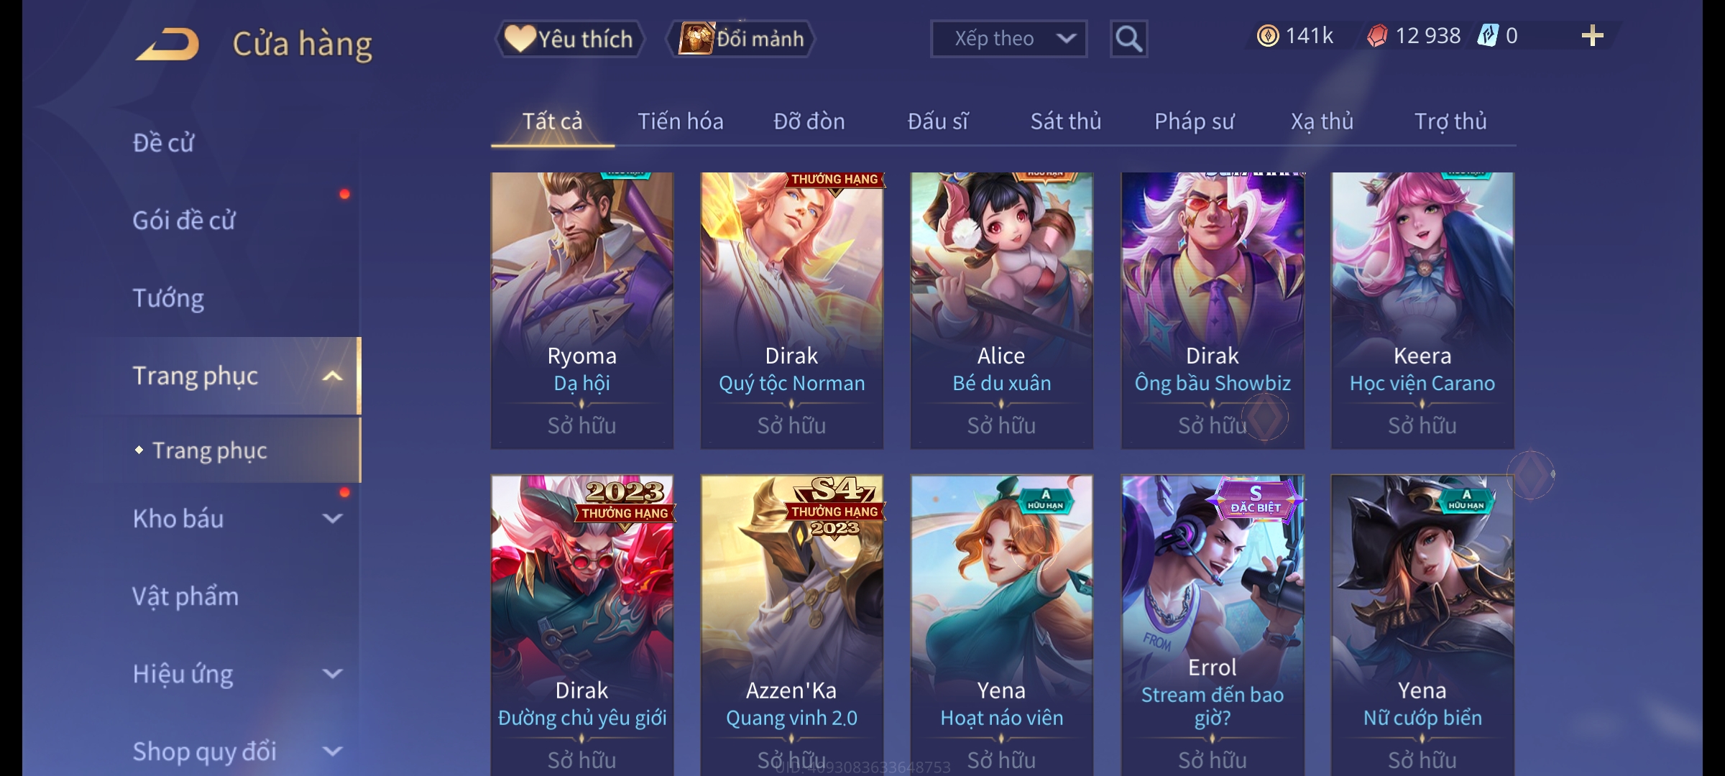Tap the blue voucher ticket icon
1725x776 pixels.
pyautogui.click(x=1488, y=36)
